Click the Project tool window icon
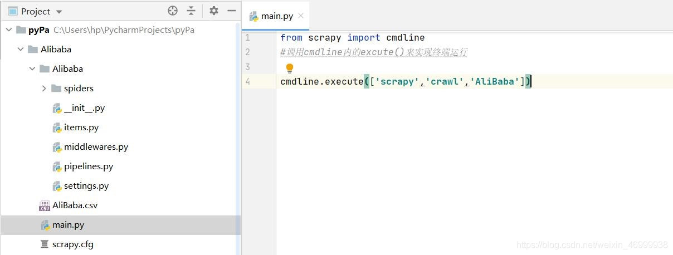 tap(12, 11)
